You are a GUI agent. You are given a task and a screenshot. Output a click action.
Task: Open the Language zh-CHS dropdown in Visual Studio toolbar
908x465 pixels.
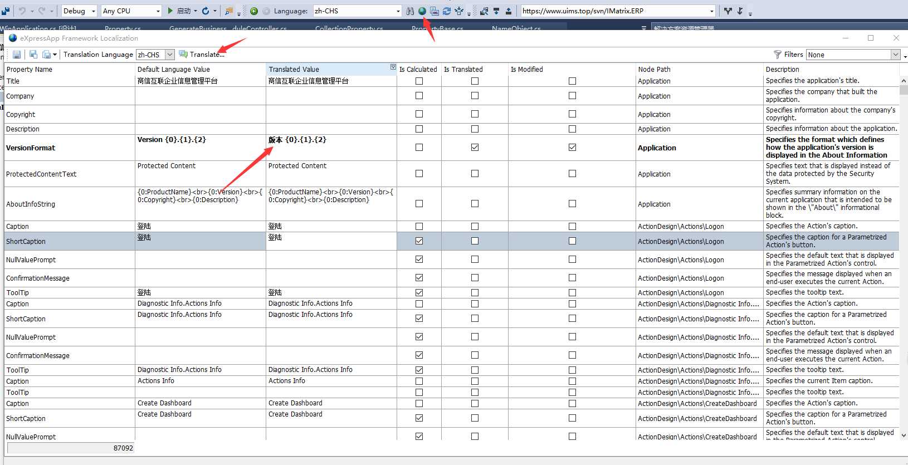point(398,11)
